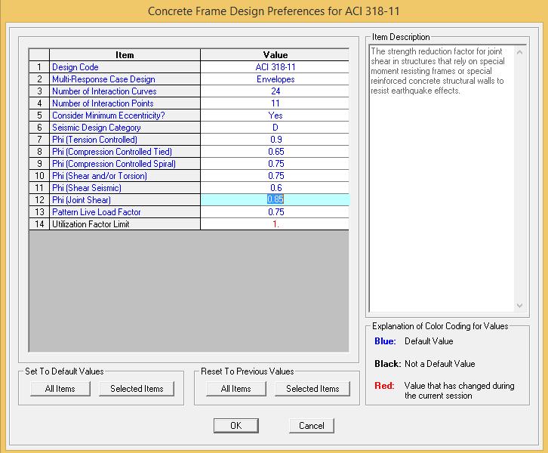Click Phi (Tension Controlled) value 0.9
Image resolution: width=548 pixels, height=453 pixels.
click(x=275, y=140)
